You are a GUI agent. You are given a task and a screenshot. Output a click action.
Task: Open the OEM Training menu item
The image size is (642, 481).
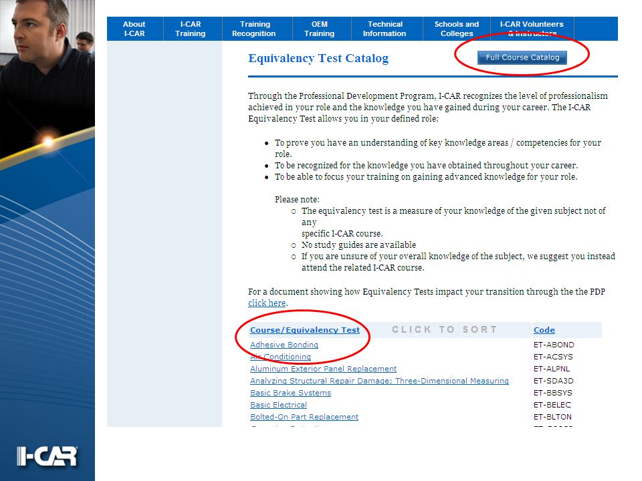pyautogui.click(x=320, y=29)
